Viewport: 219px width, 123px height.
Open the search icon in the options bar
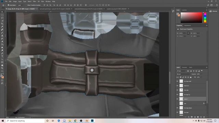208,5
